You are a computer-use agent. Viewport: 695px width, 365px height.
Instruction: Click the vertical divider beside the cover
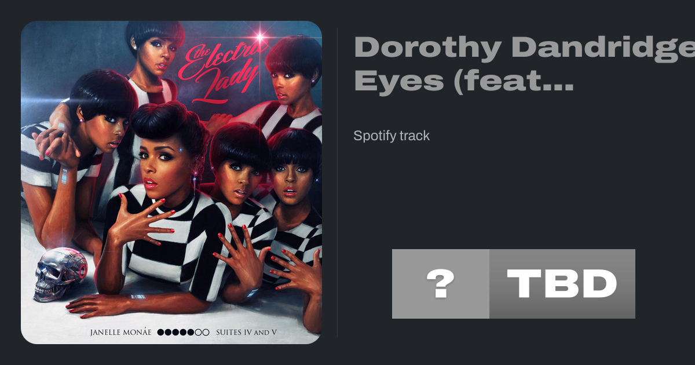338,183
